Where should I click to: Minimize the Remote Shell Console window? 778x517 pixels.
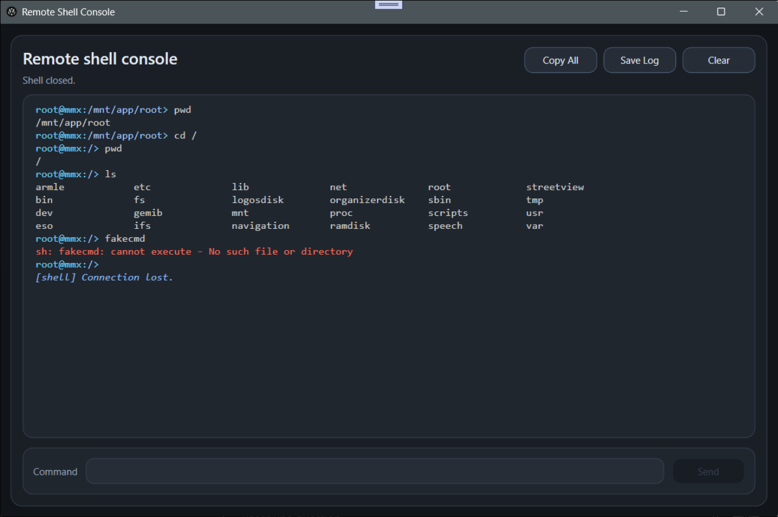(x=683, y=11)
